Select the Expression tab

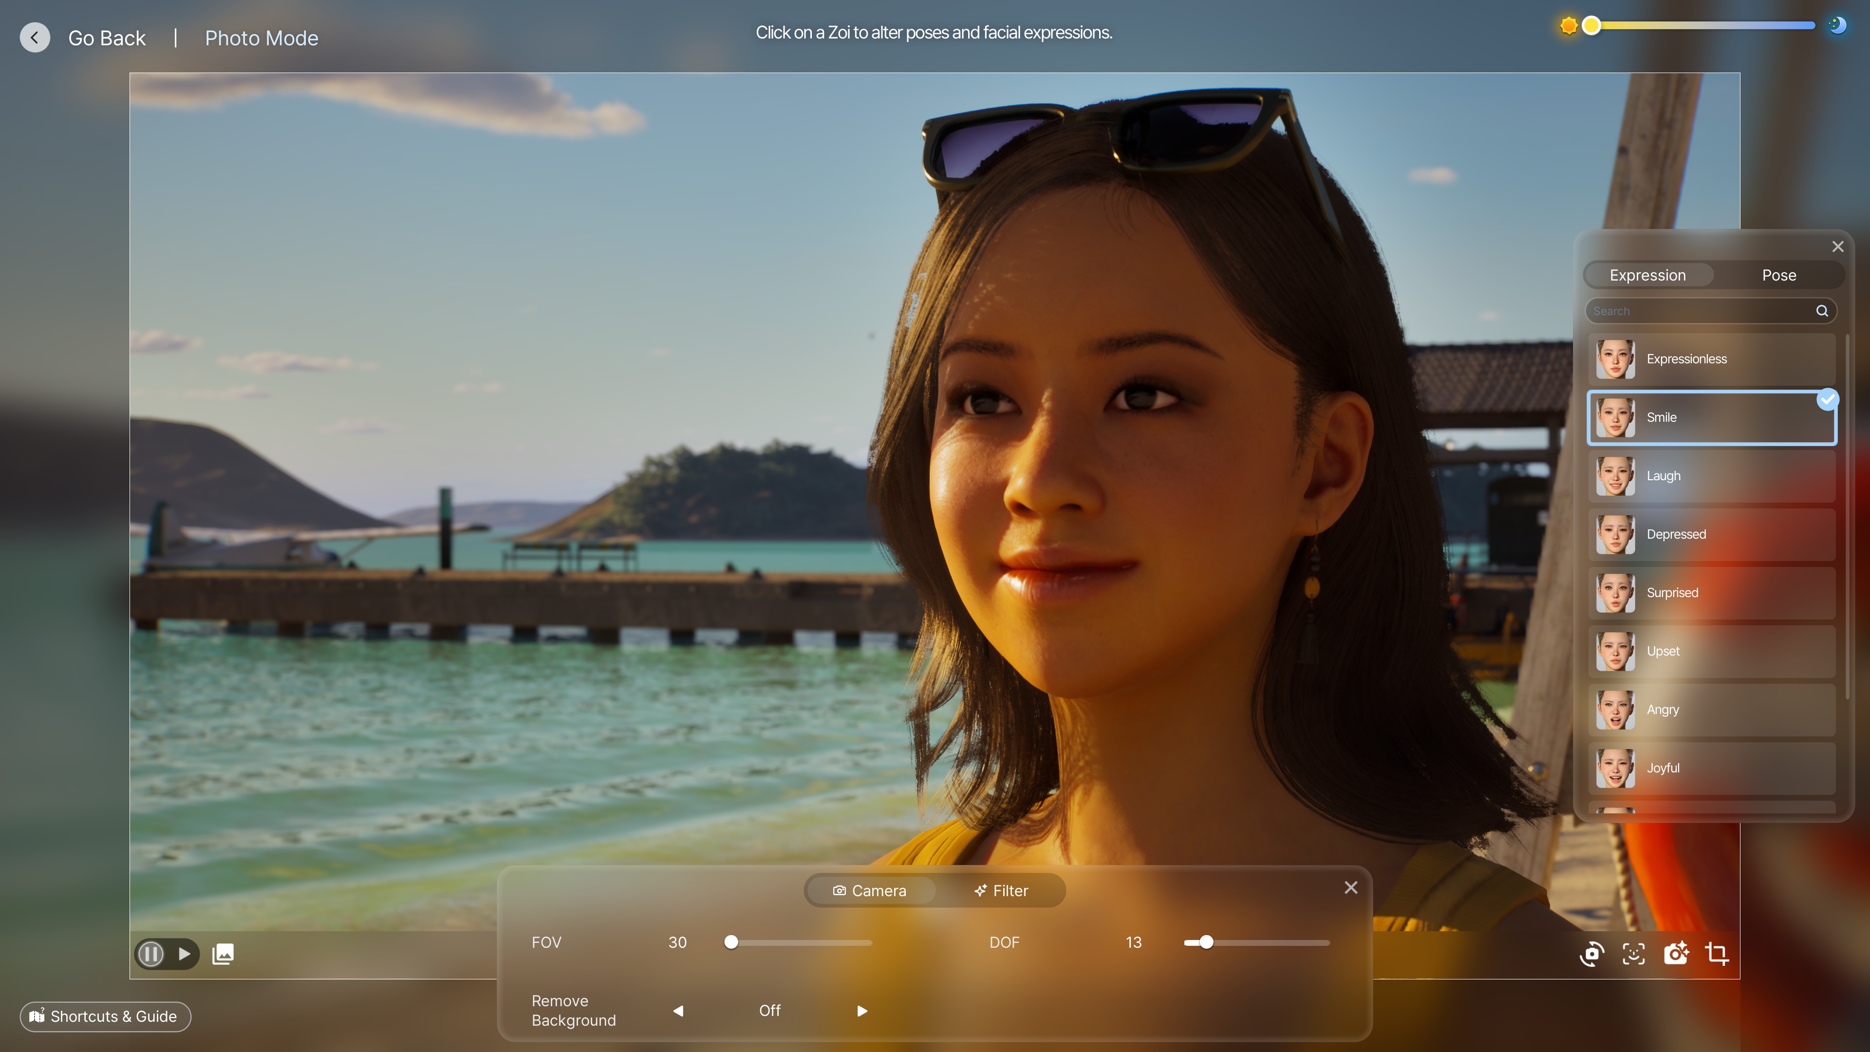pos(1648,275)
